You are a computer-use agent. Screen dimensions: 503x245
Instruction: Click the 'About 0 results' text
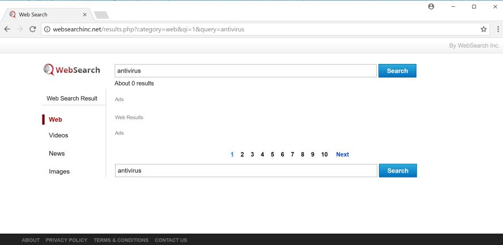tap(134, 83)
